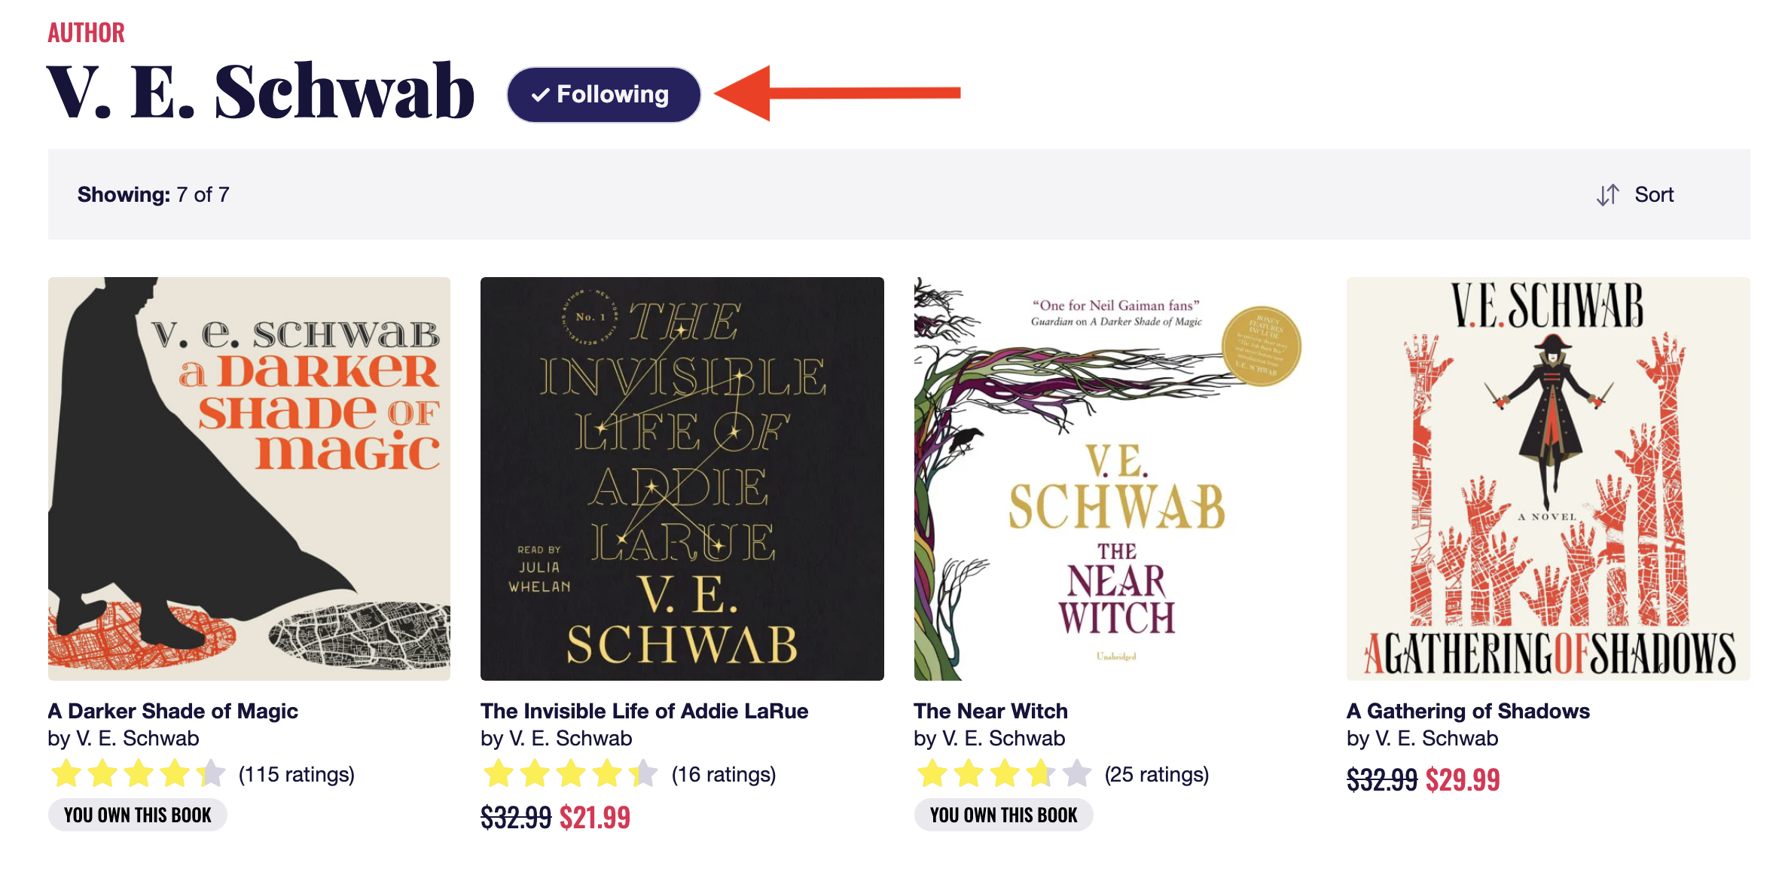Click the star rating under A Darker Shade of Magic
Viewport: 1785px width, 881px height.
pyautogui.click(x=139, y=774)
